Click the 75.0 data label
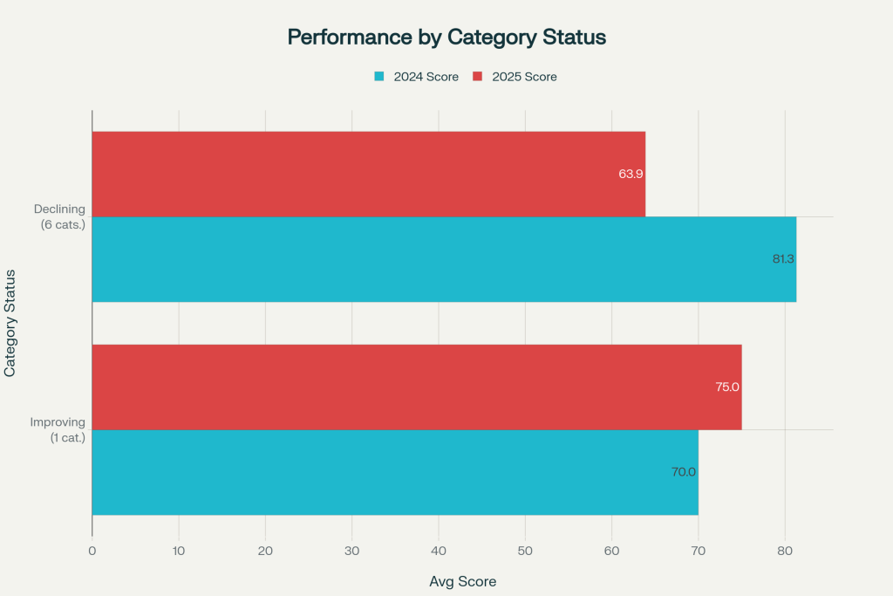 click(727, 387)
